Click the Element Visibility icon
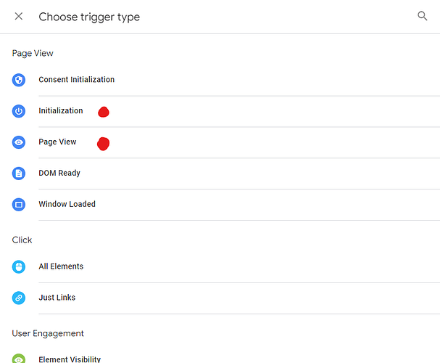The width and height of the screenshot is (440, 363). point(19,359)
